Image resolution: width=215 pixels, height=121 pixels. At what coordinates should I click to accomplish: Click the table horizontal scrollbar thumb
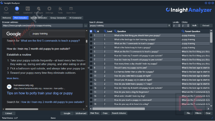coord(119,109)
